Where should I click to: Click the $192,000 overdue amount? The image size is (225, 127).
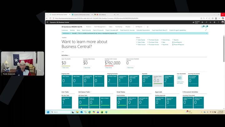pos(112,63)
